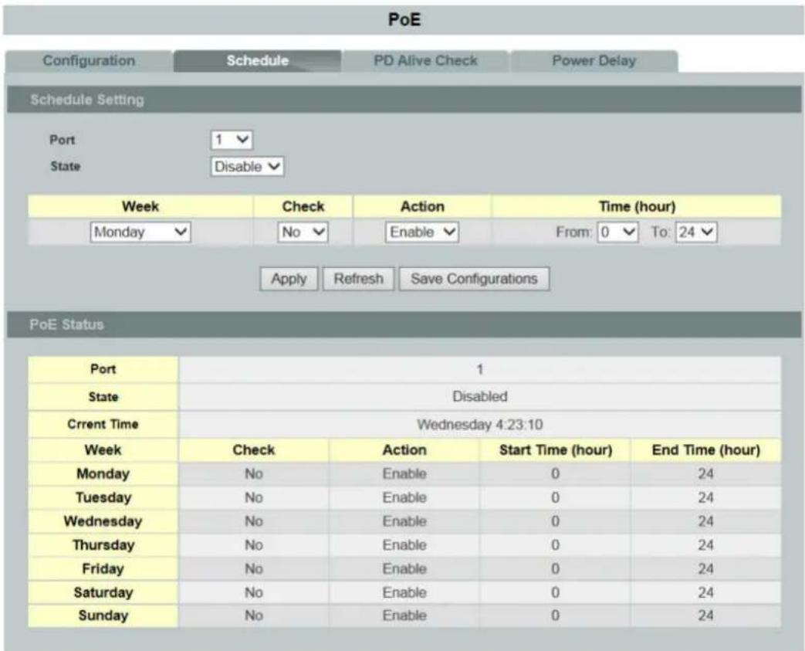
Task: Click Friday's End Time value 24
Action: tap(706, 569)
